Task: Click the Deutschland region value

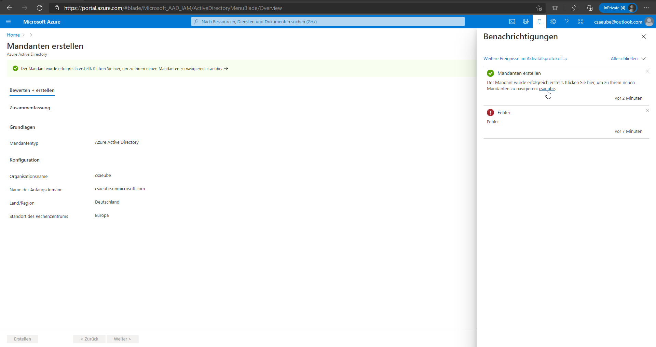Action: point(107,202)
